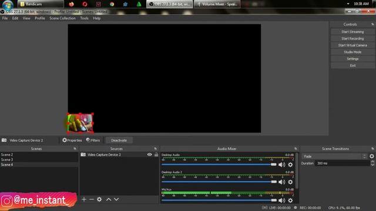This screenshot has width=376, height=211.
Task: Open the Scene Collection menu
Action: [x=62, y=18]
